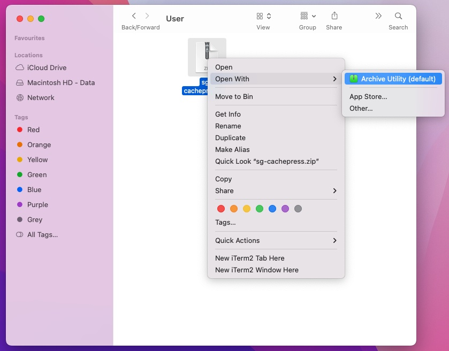Click the Back arrow in the toolbar

pyautogui.click(x=134, y=16)
